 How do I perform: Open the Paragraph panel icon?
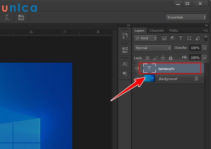pyautogui.click(x=124, y=74)
